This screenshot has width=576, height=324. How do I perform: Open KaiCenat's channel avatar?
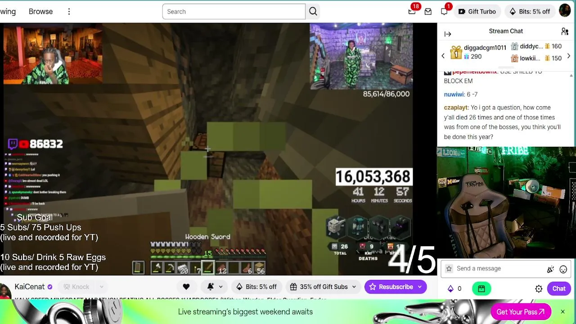click(5, 291)
